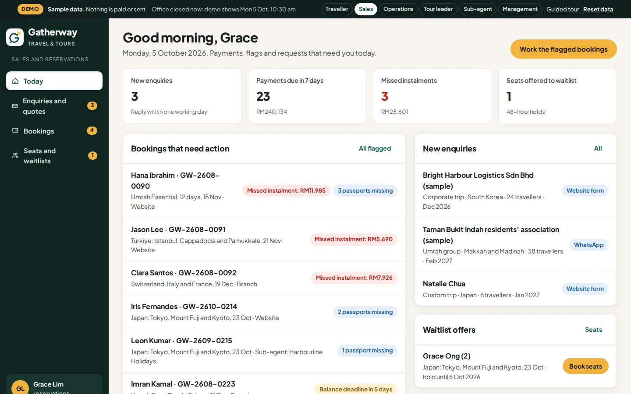Click the Grace Lim GL avatar
Viewport: 631px width, 394px height.
coord(20,388)
